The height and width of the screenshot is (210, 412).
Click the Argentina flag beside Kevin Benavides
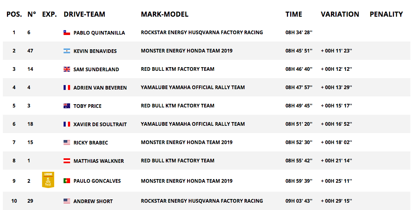pyautogui.click(x=67, y=51)
